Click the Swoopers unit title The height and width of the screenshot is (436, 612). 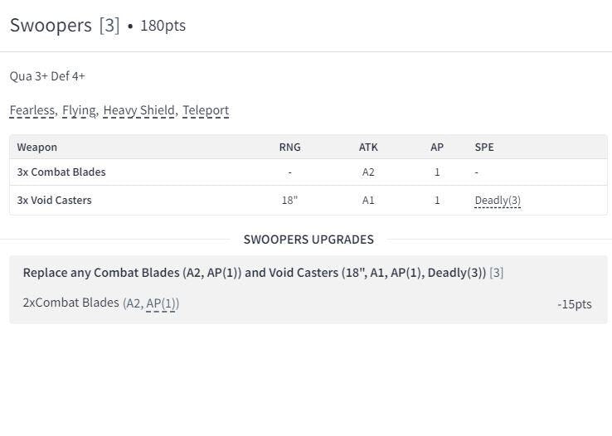click(51, 26)
